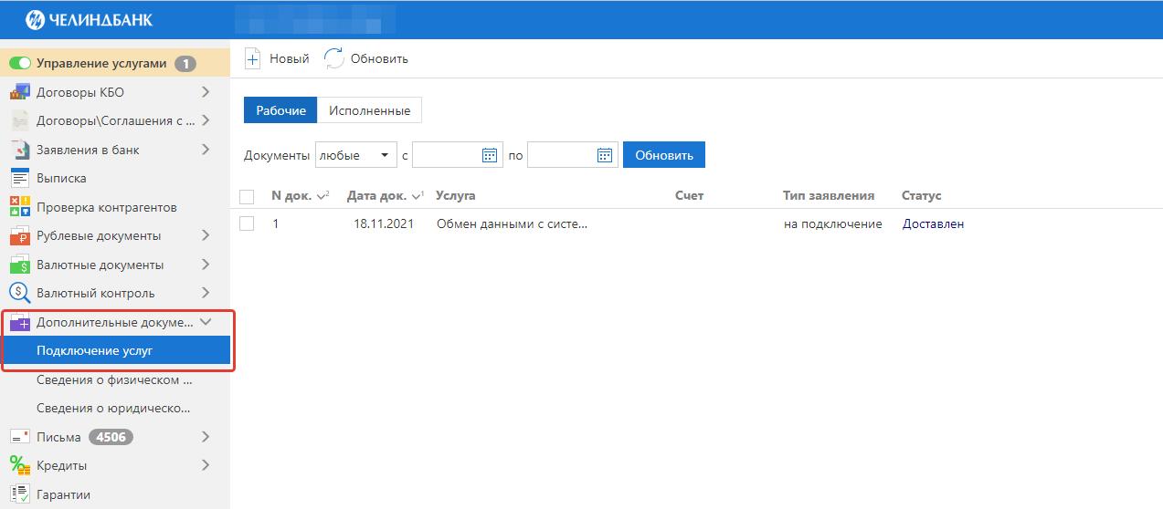Click the Выписка icon
This screenshot has height=509, width=1163.
click(20, 178)
